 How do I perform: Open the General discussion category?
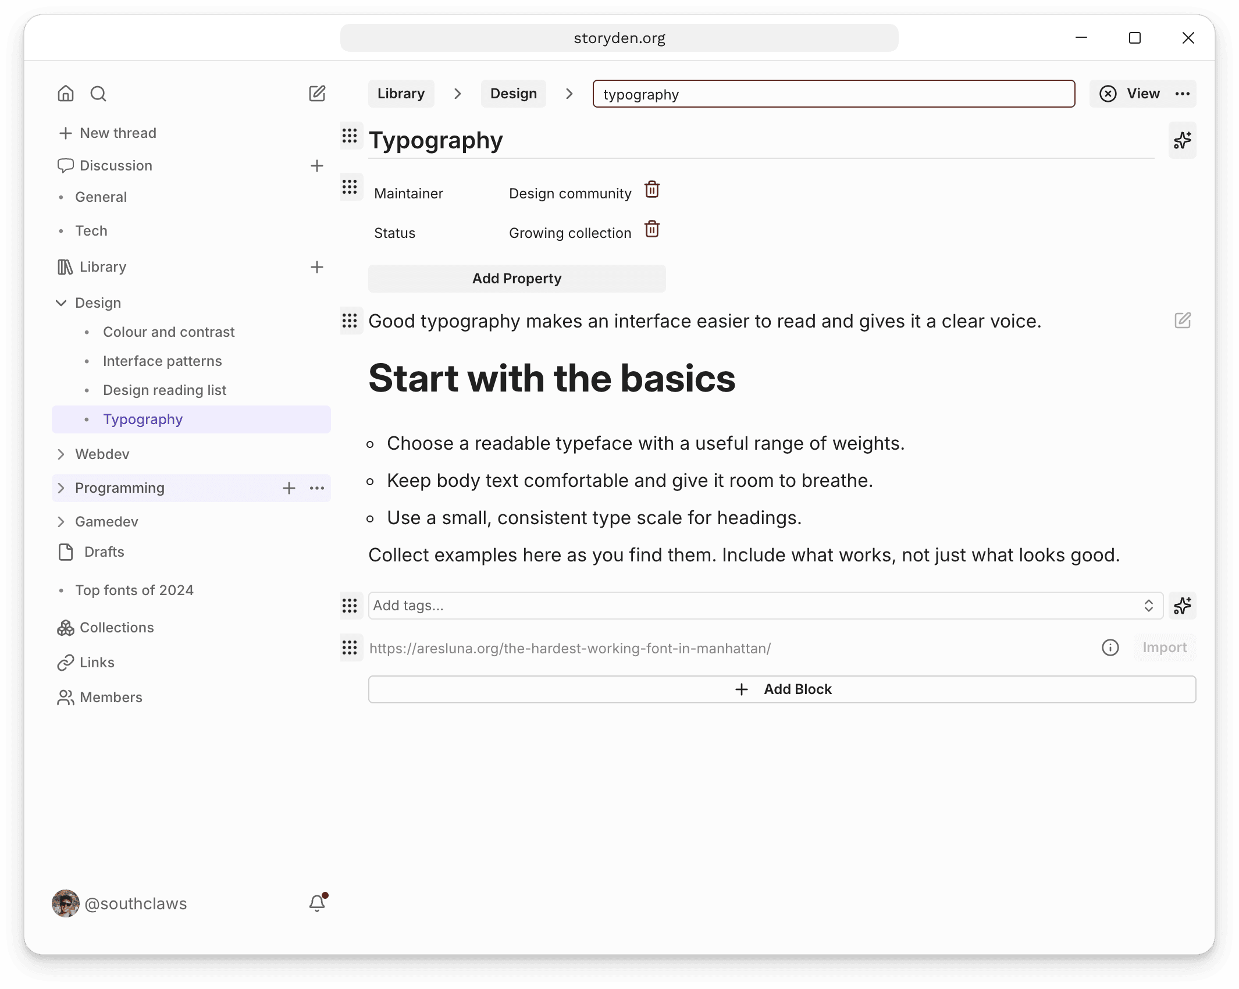[101, 197]
